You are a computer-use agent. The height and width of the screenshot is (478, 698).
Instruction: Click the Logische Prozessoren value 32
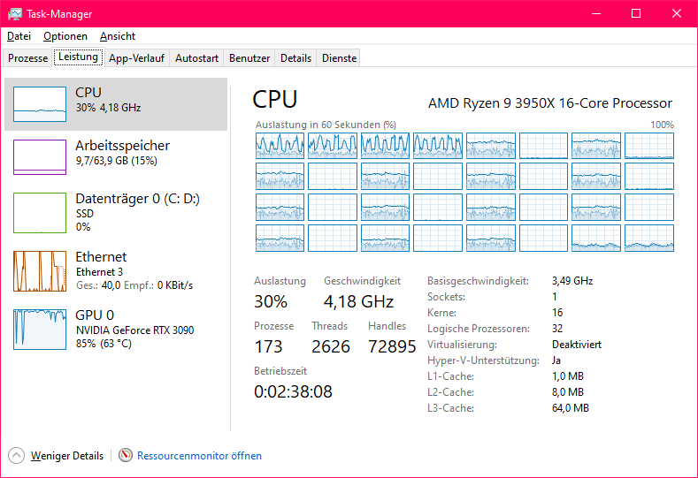557,329
